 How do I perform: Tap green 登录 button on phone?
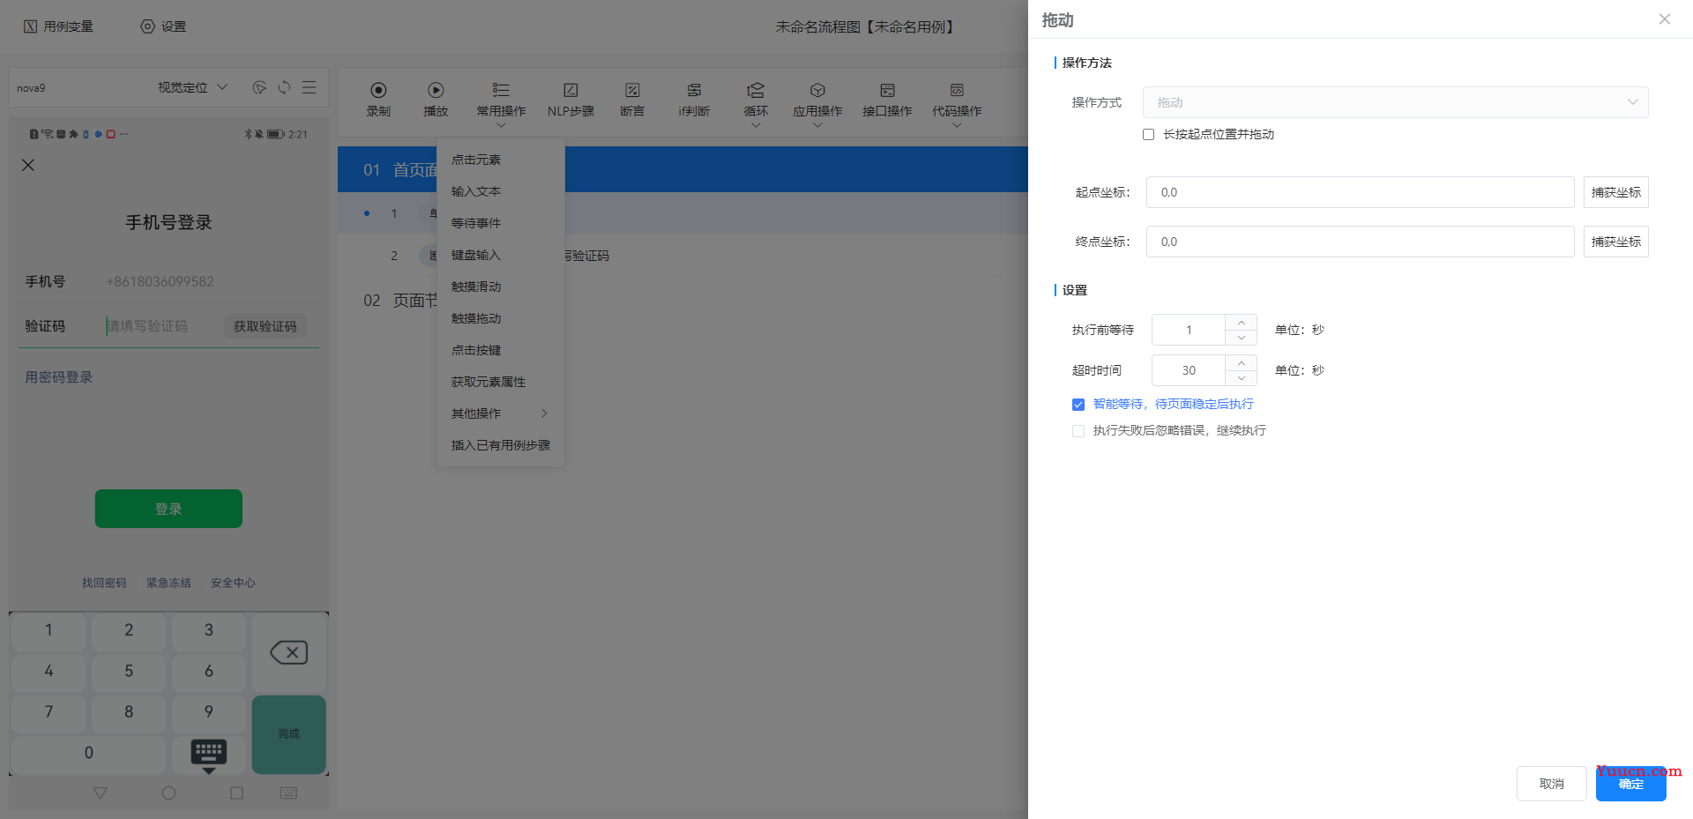click(x=168, y=509)
